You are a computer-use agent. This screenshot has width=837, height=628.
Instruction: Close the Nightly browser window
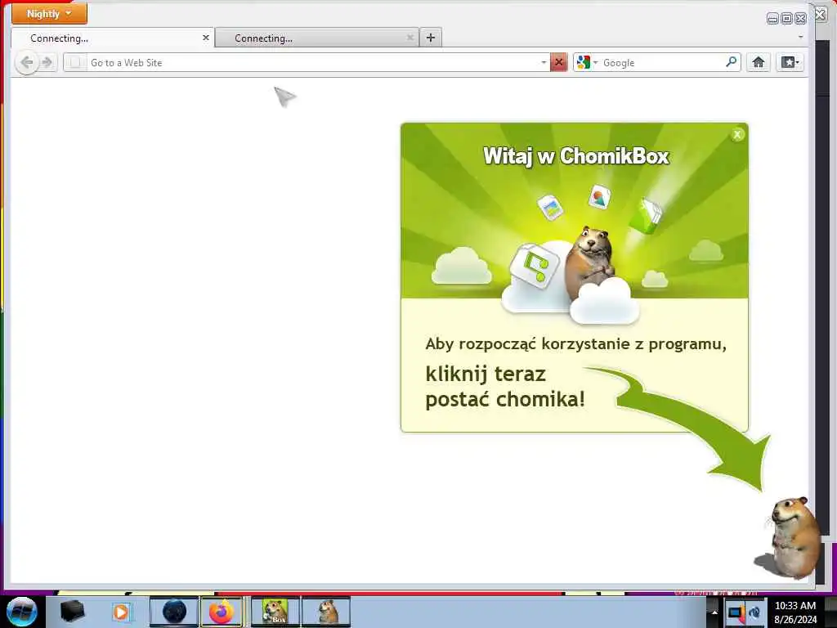801,18
